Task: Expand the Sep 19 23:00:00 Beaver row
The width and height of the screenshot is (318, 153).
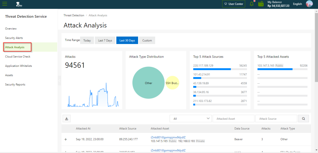Action: coord(66,139)
